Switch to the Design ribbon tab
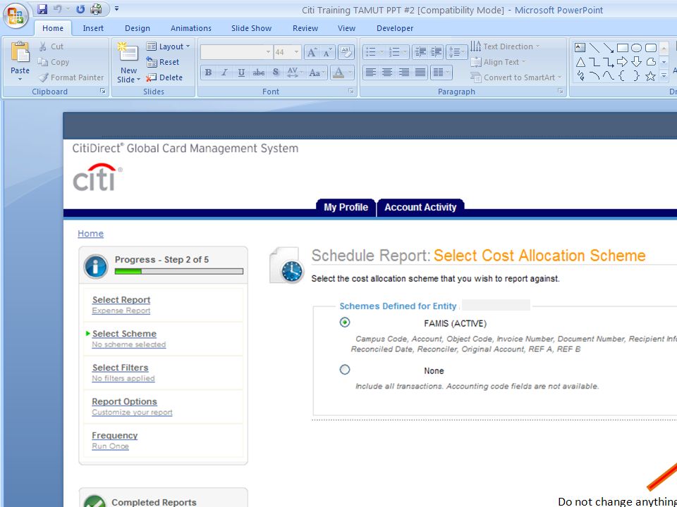 (x=138, y=28)
